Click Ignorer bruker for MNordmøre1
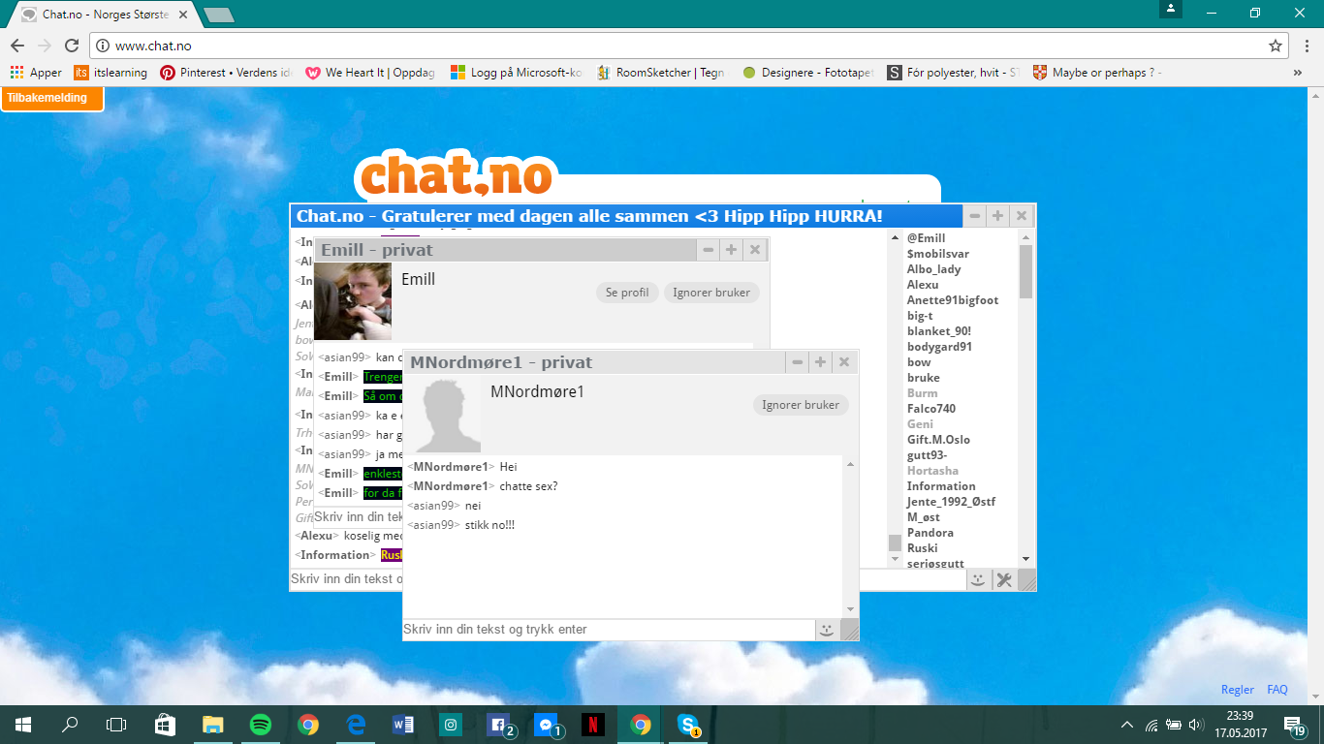 (x=801, y=405)
